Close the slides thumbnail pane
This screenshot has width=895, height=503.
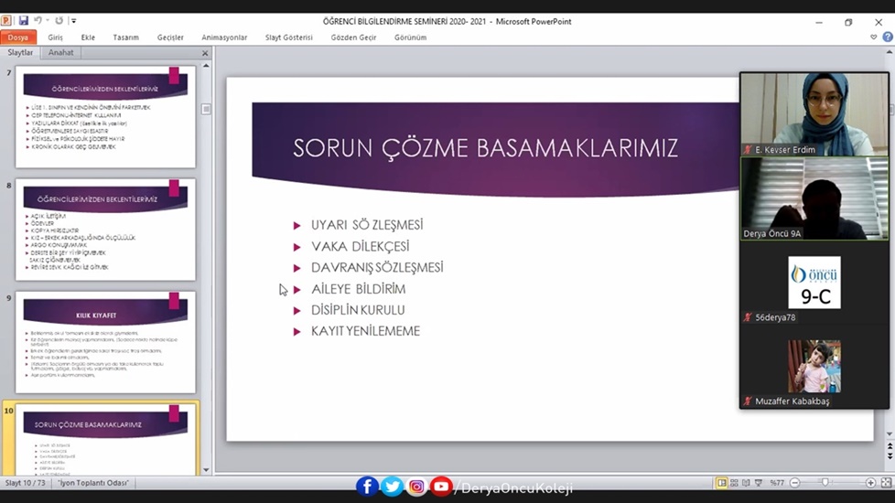point(205,53)
